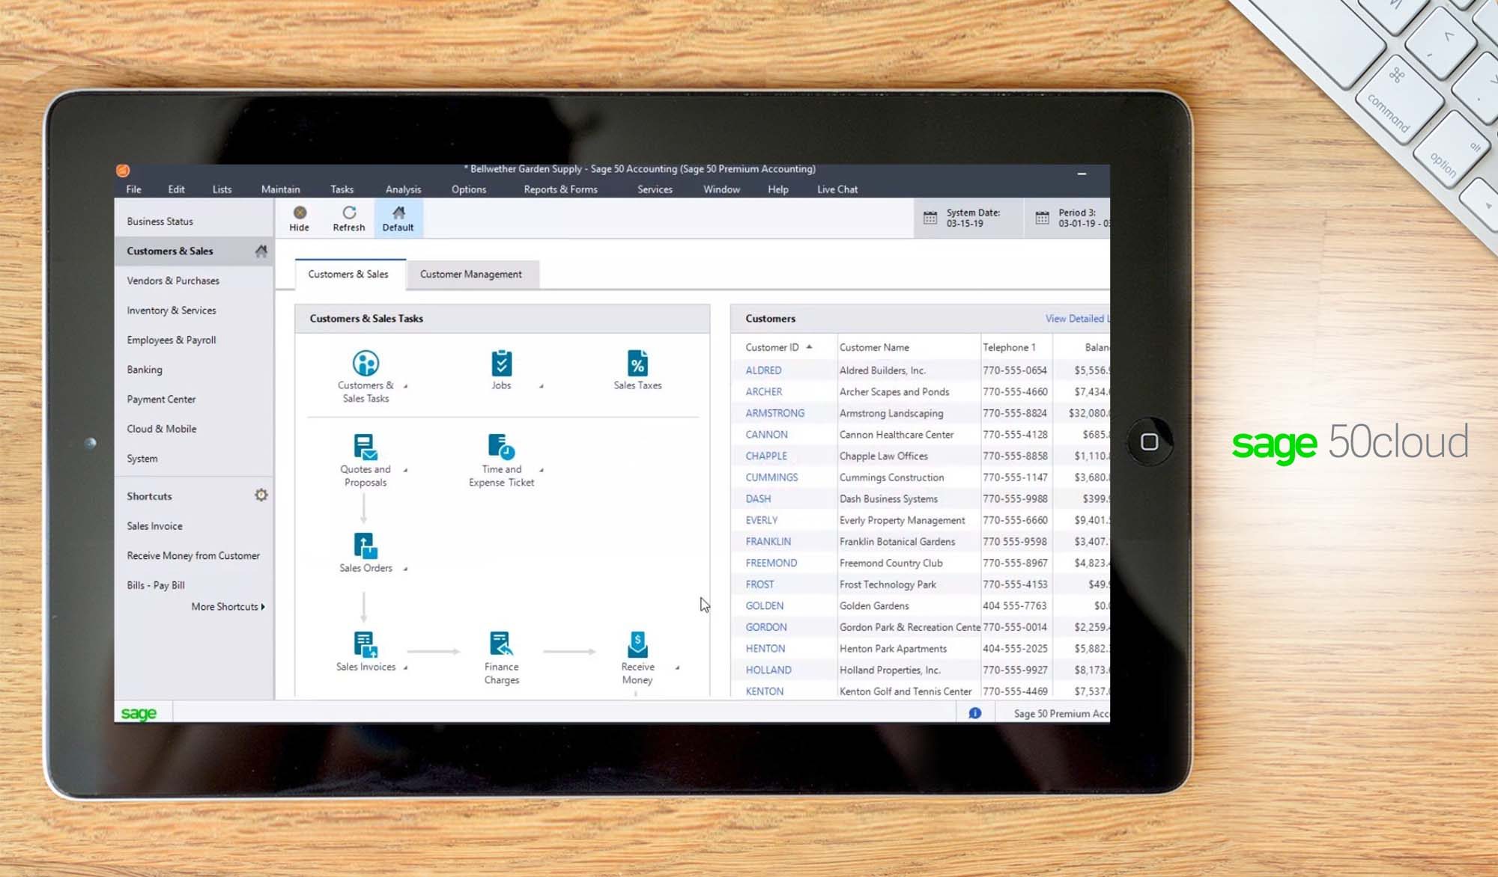
Task: Click the Refresh toolbar icon
Action: tap(348, 217)
